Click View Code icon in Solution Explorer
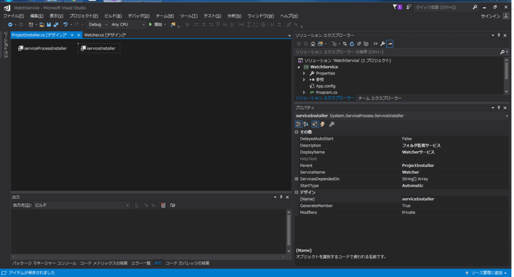Viewport: 514px width, 277px height. 375,44
